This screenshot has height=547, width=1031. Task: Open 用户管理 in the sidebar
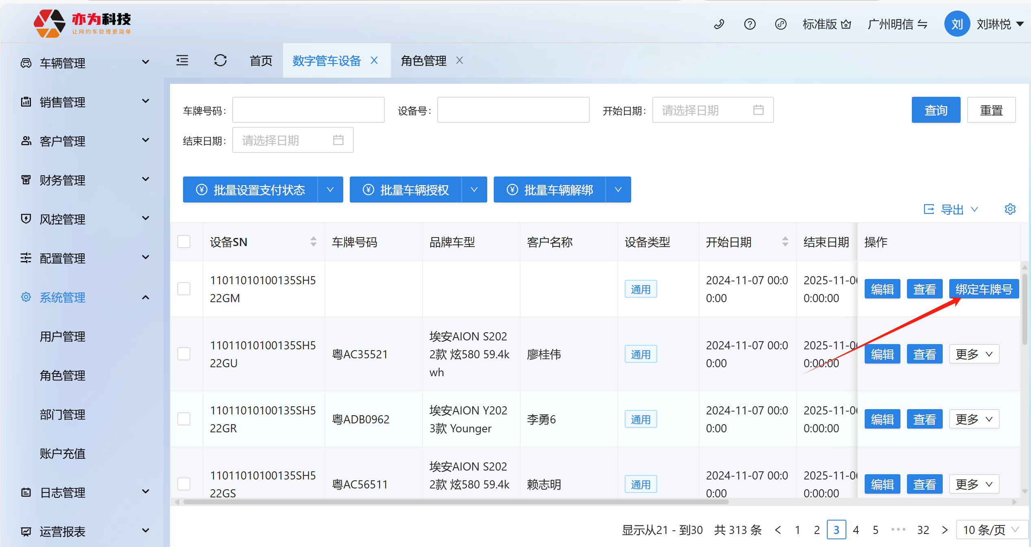coord(63,336)
